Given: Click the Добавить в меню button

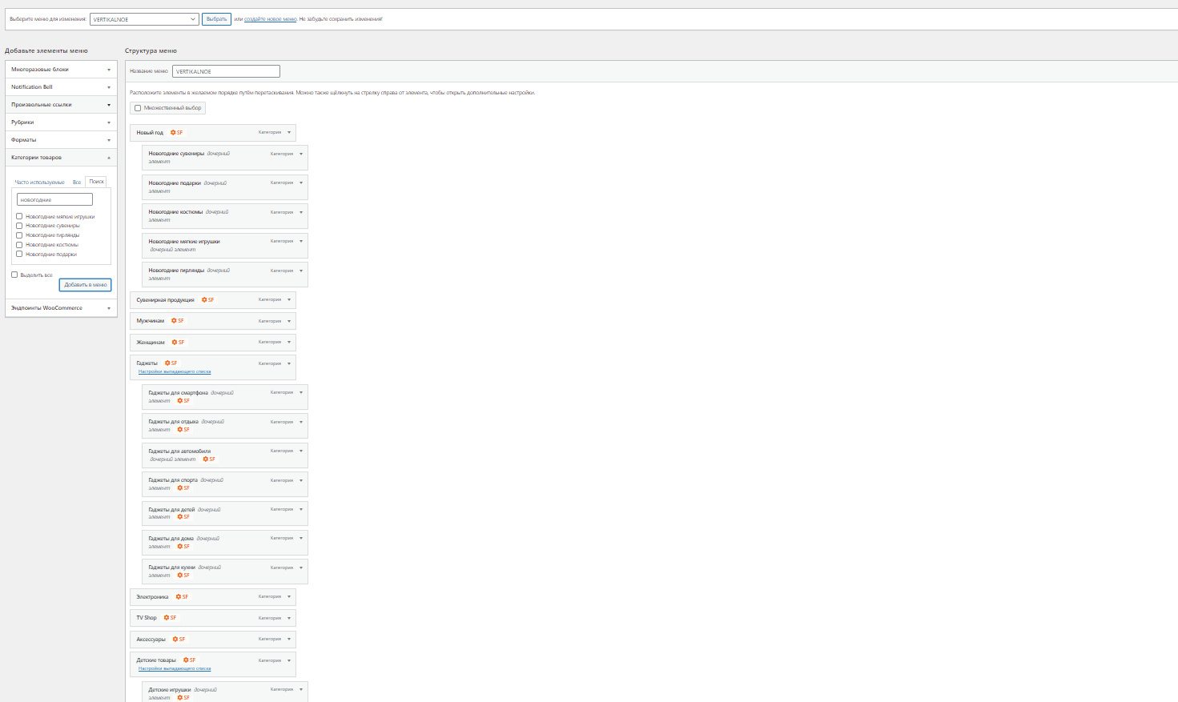Looking at the screenshot, I should coord(85,285).
